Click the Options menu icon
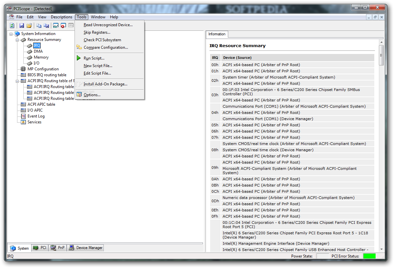 [x=79, y=95]
